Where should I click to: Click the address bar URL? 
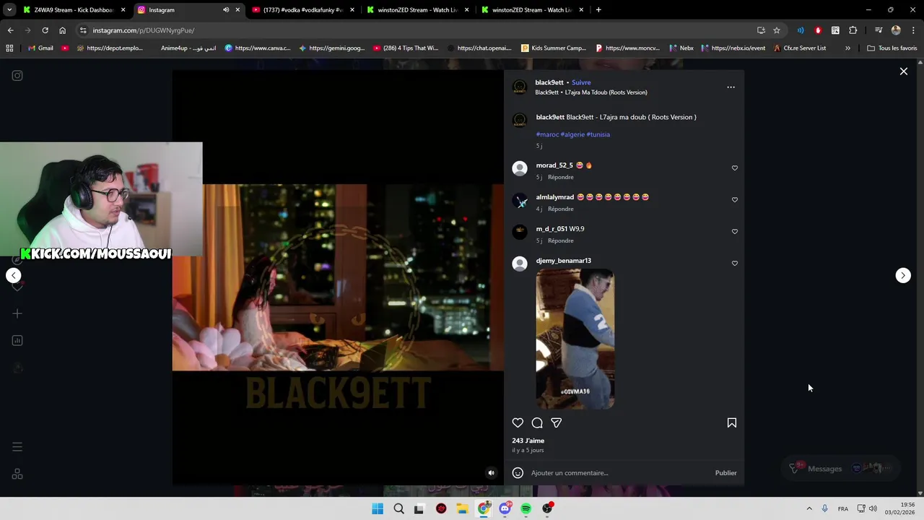[x=144, y=30]
